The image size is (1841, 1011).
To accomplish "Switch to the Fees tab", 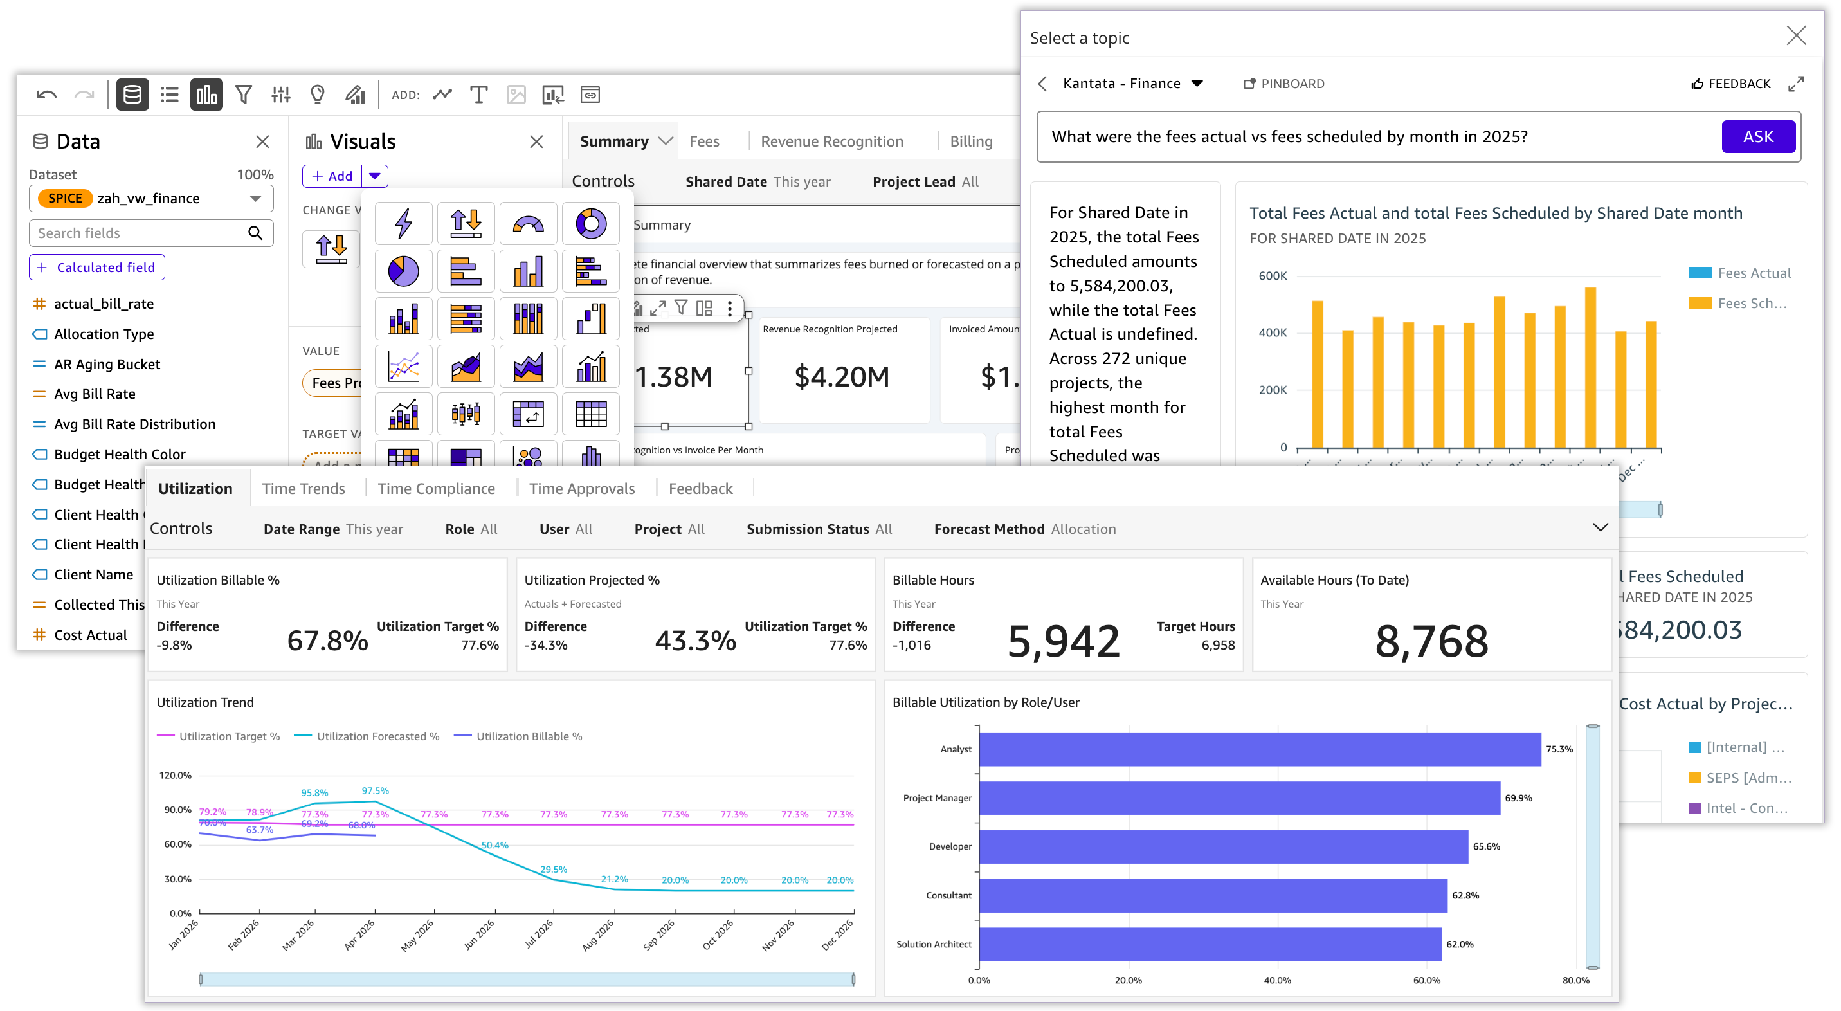I will 704,141.
